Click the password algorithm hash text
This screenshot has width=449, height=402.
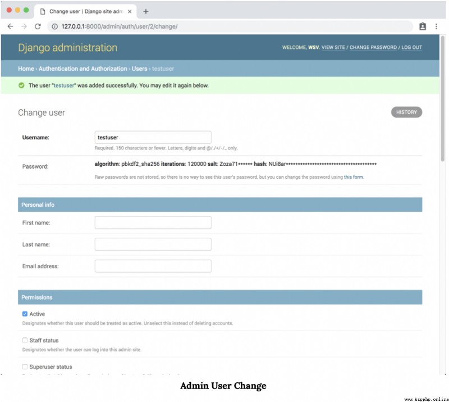pyautogui.click(x=235, y=164)
